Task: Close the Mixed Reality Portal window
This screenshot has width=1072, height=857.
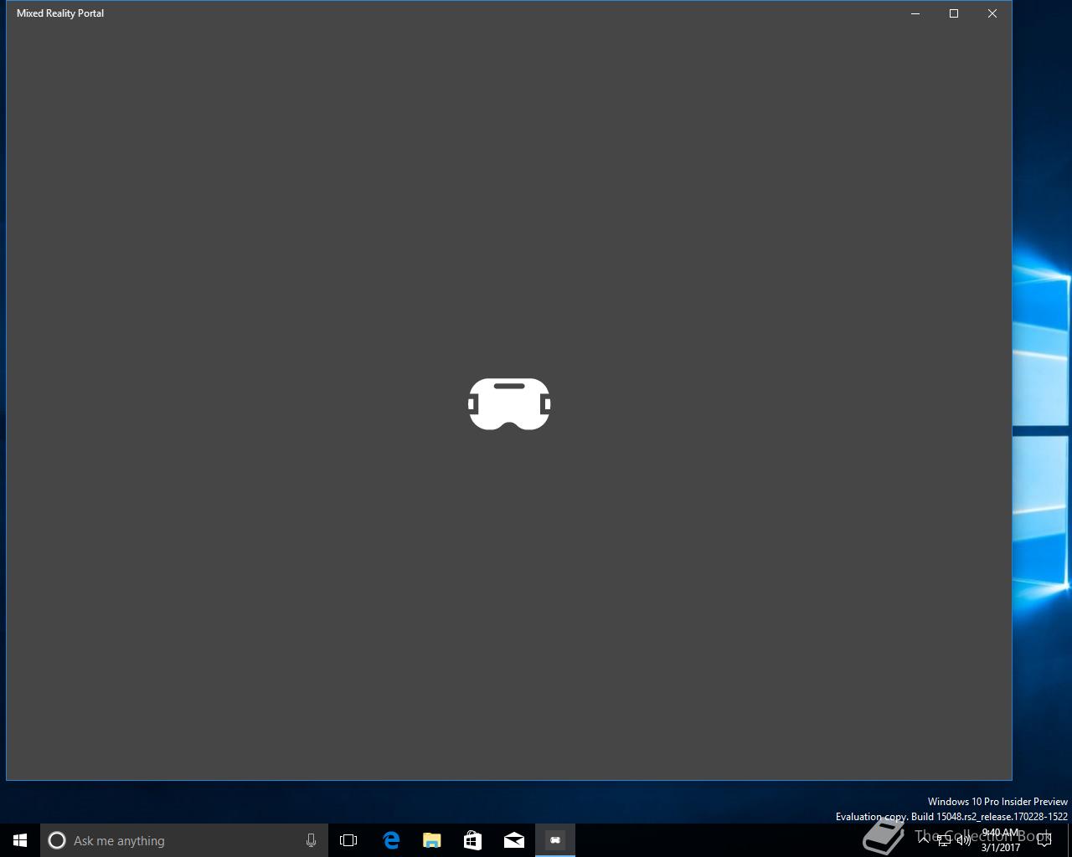Action: (x=992, y=13)
